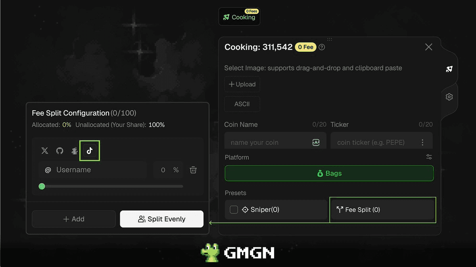Select the GitHub platform icon

coord(59,151)
